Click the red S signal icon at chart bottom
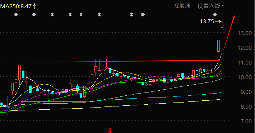 [110, 130]
